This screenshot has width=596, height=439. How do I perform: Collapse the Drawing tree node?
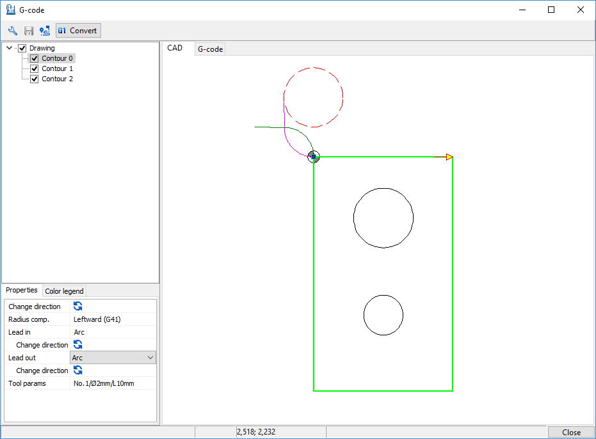pos(9,48)
